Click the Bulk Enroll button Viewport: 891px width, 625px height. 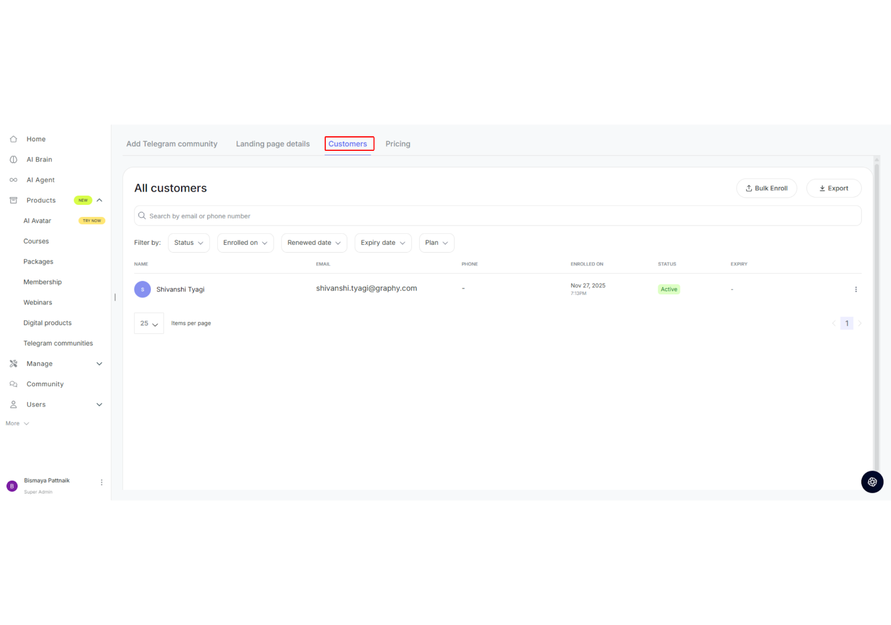(x=766, y=188)
